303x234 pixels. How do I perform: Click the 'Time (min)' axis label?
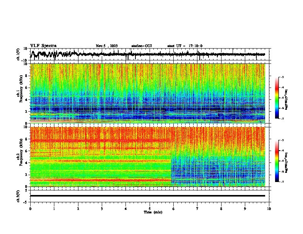click(x=153, y=212)
